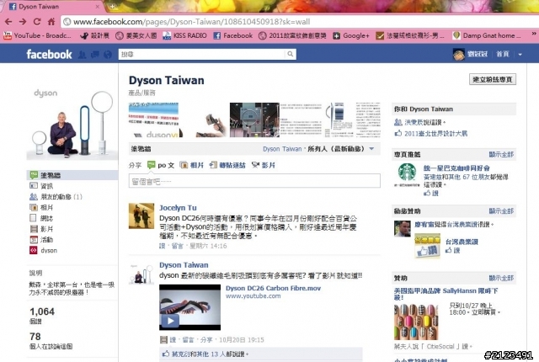Open the user profile picture in header
This screenshot has height=362, width=539.
(x=458, y=54)
